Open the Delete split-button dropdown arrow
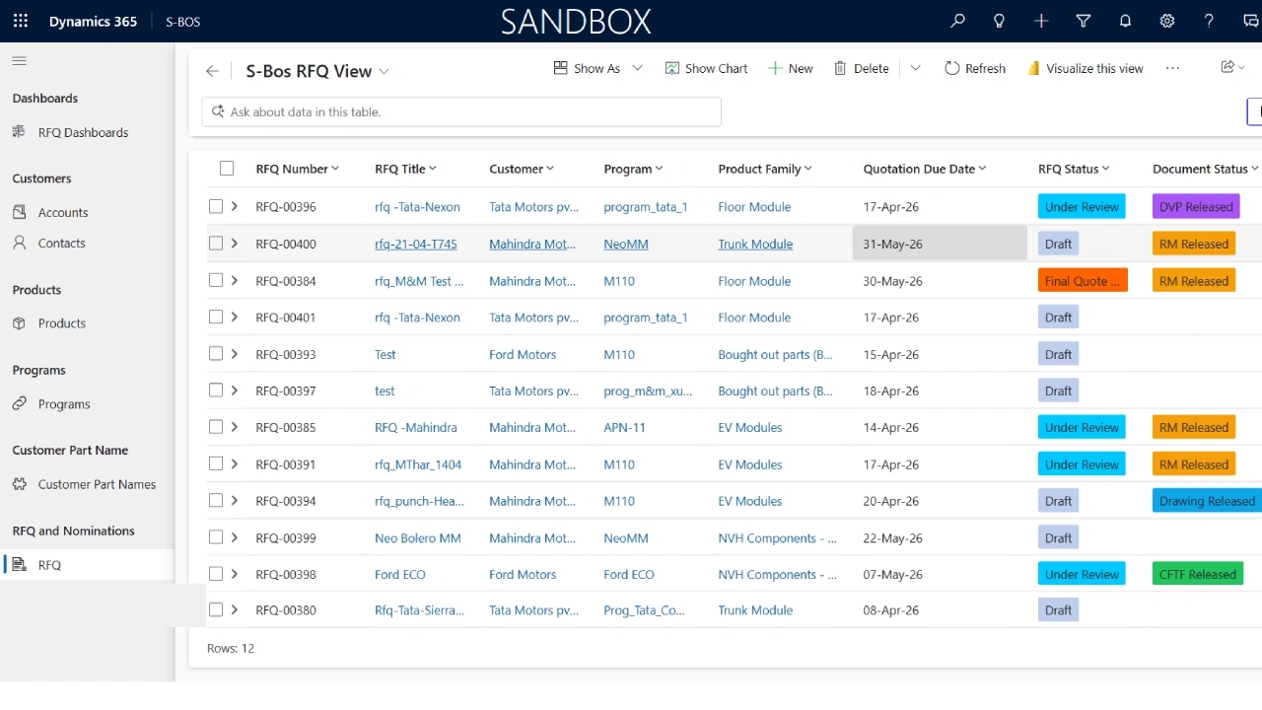This screenshot has height=710, width=1262. pyautogui.click(x=915, y=68)
